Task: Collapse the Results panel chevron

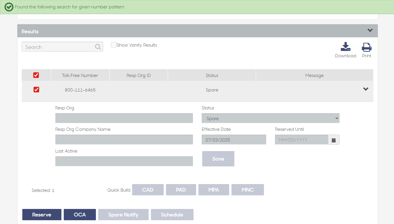Action: point(370,30)
